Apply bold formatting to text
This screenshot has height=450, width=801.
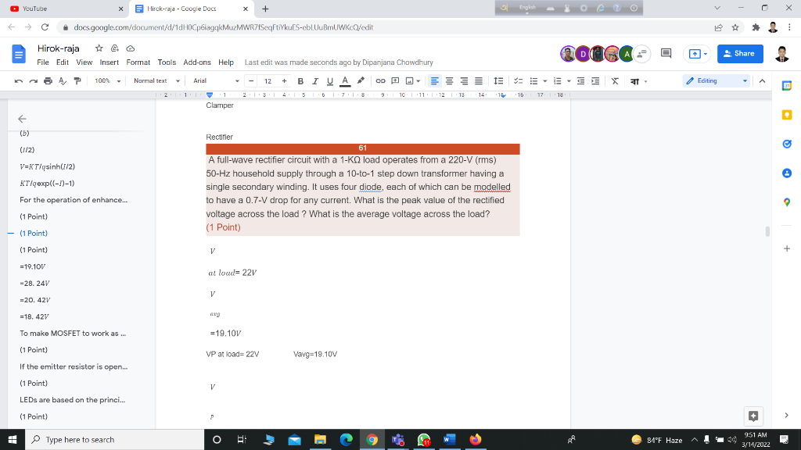300,80
